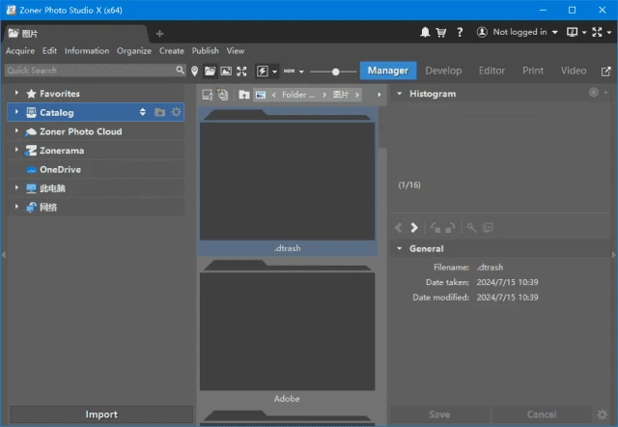Viewport: 618px width, 427px height.
Task: Click the lightning quick edit icon
Action: [263, 71]
